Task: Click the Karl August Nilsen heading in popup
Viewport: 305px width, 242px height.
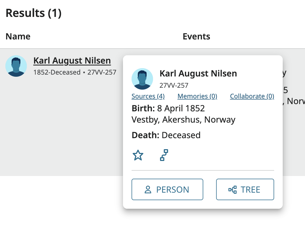Action: tap(198, 74)
